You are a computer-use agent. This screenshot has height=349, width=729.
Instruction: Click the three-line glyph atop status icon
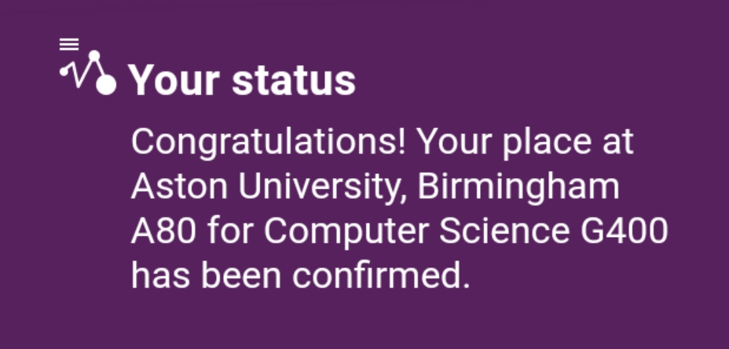pos(69,43)
